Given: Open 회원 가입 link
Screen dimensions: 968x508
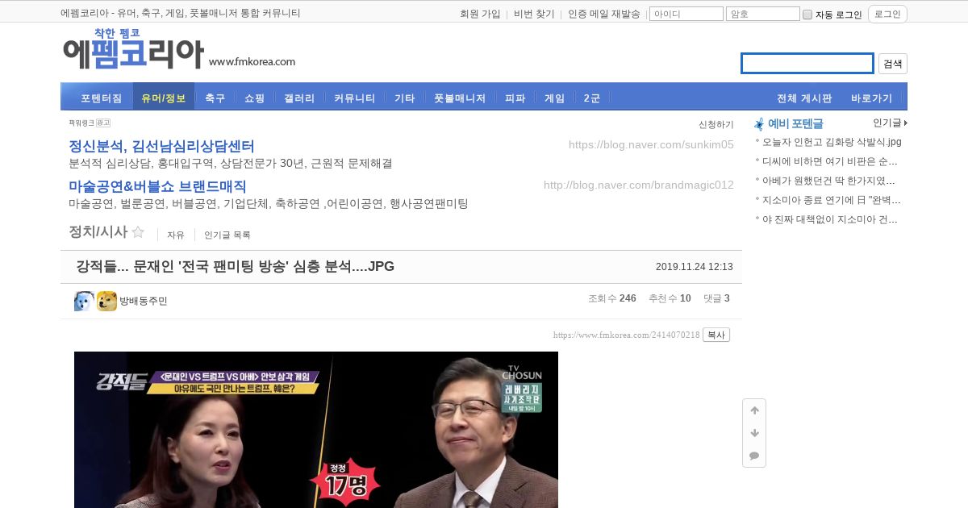Looking at the screenshot, I should pyautogui.click(x=480, y=14).
